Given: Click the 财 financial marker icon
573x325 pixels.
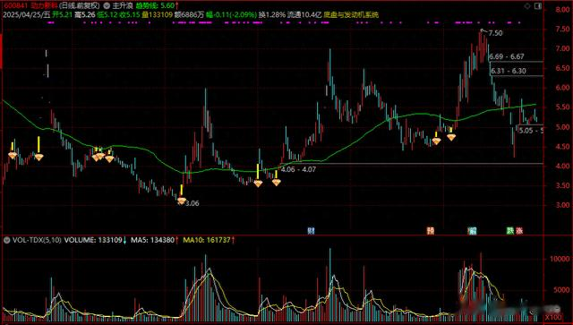Looking at the screenshot, I should point(311,231).
